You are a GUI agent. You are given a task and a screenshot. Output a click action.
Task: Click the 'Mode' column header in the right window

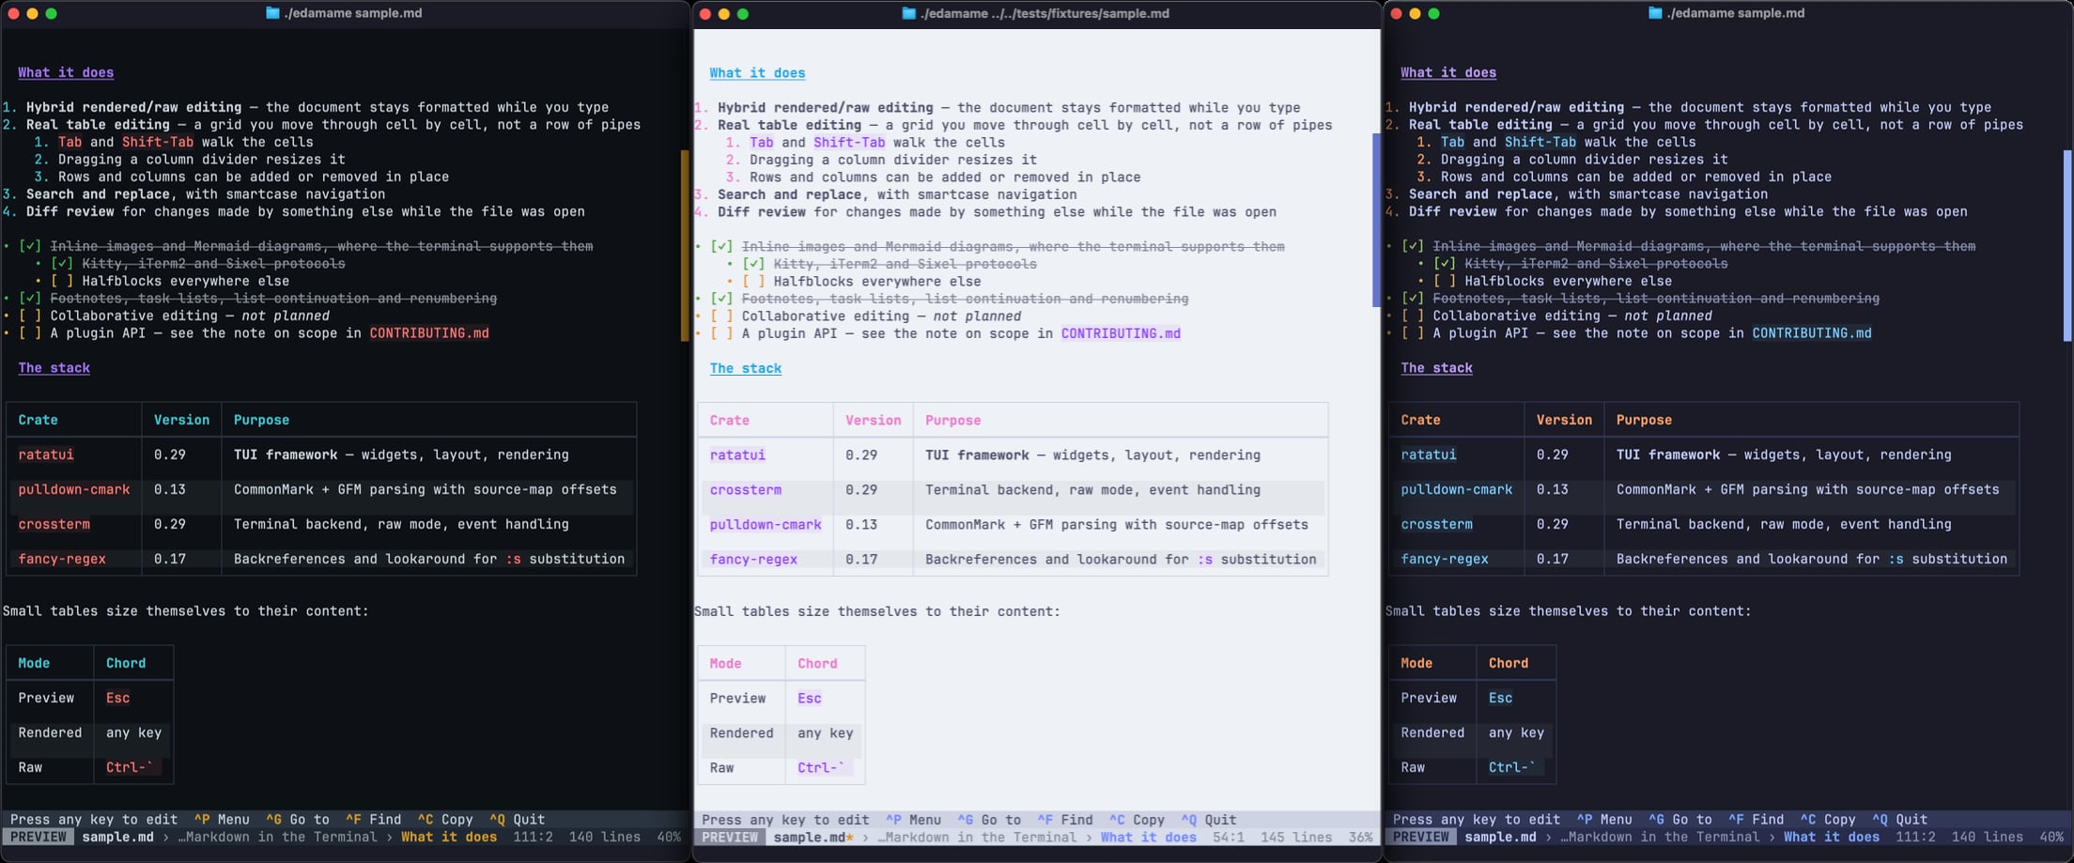click(x=1416, y=663)
